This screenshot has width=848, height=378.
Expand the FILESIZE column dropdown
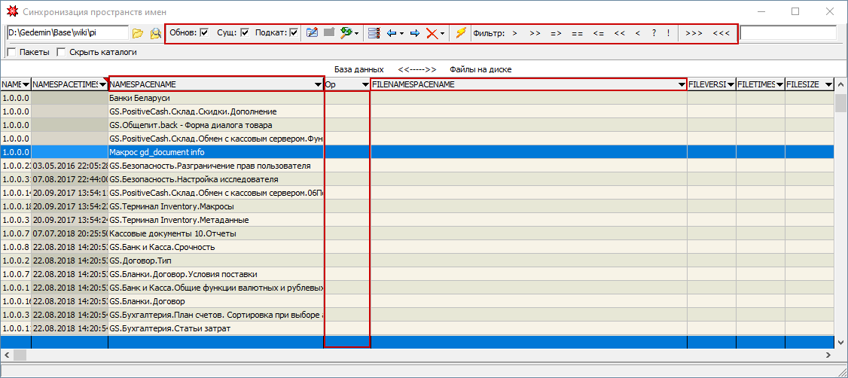pos(828,85)
